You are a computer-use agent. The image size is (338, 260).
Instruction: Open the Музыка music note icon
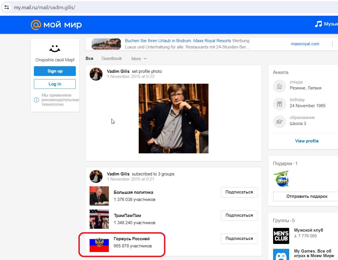click(x=318, y=24)
